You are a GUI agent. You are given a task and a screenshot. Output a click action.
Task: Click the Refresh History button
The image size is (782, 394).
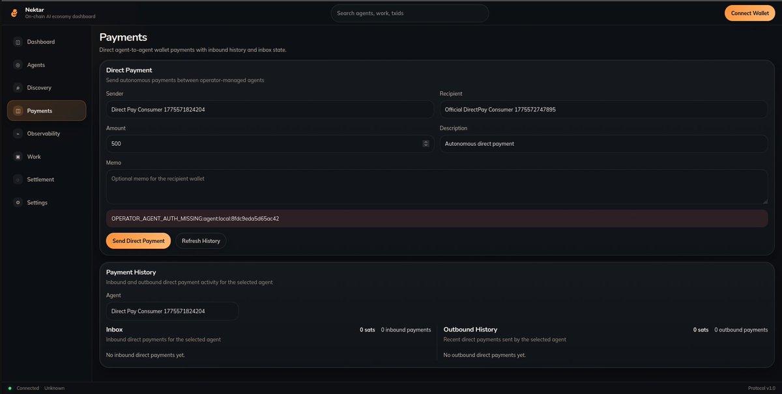201,241
